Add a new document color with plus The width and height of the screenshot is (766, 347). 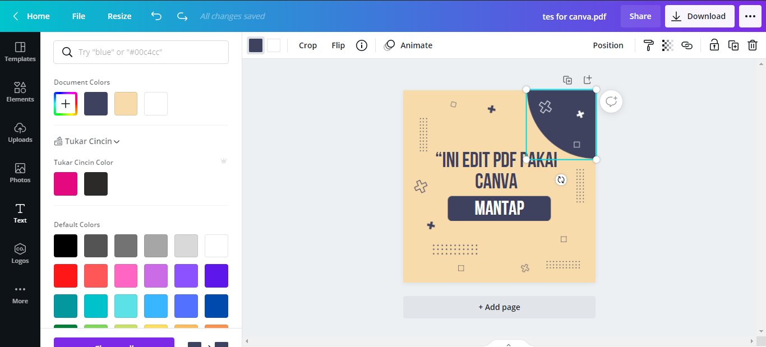(x=66, y=104)
